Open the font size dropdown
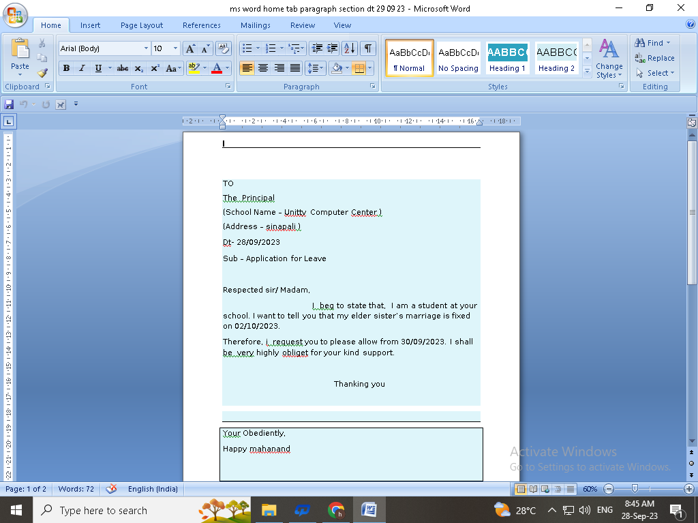This screenshot has height=523, width=698. (175, 48)
